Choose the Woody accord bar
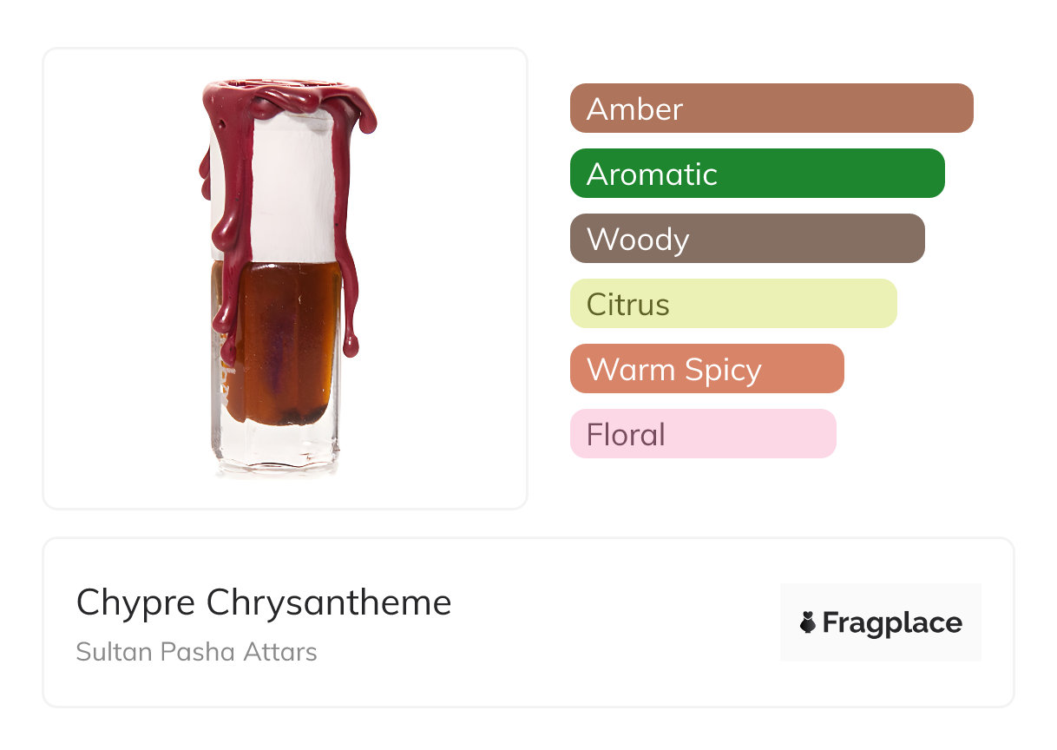The width and height of the screenshot is (1057, 750). 746,239
